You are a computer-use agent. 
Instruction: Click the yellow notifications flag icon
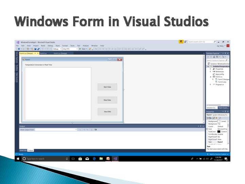(x=181, y=42)
